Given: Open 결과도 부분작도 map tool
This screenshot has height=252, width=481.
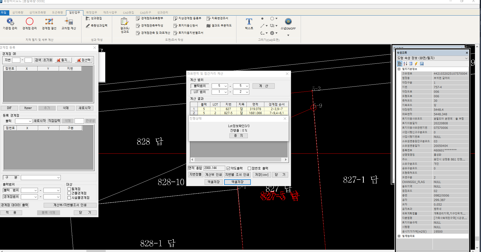Looking at the screenshot, I should coord(219,26).
